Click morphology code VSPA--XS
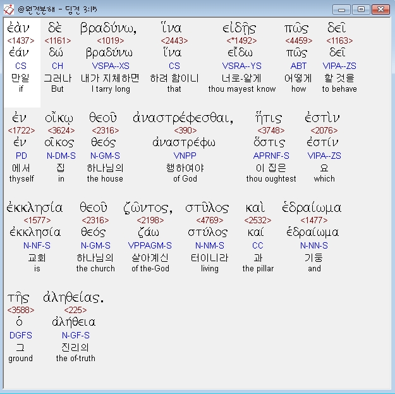Screen dimensions: 395x394 tap(111, 66)
